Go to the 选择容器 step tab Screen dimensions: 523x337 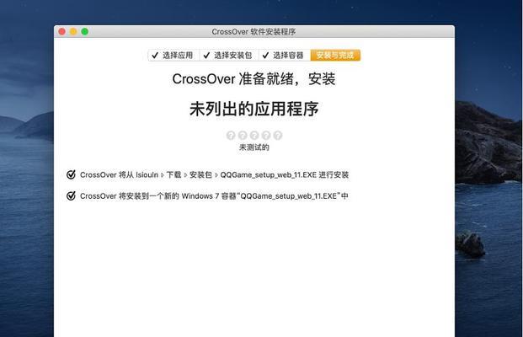point(285,56)
